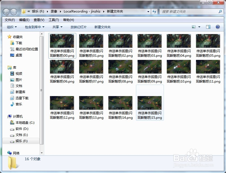Open 下载 in the sidebar
226x173 pixels.
[19, 43]
